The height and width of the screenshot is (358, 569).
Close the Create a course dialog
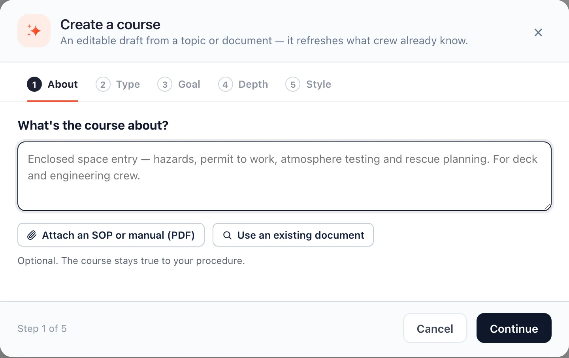(538, 32)
